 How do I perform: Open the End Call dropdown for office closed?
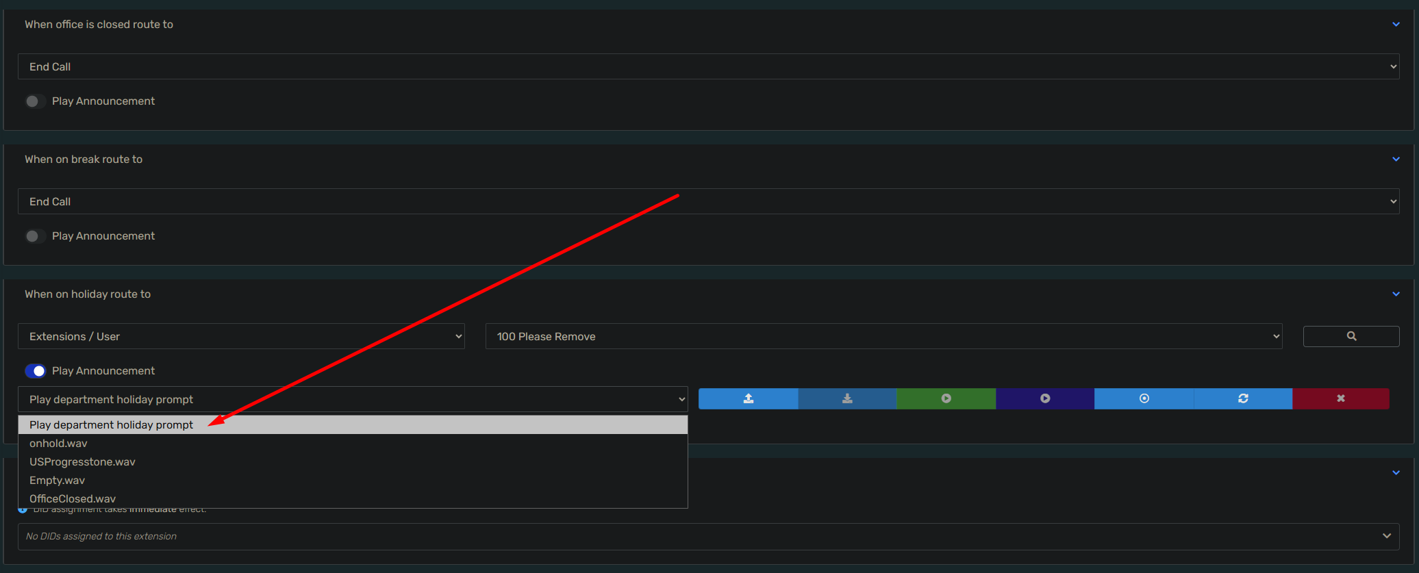pos(708,66)
